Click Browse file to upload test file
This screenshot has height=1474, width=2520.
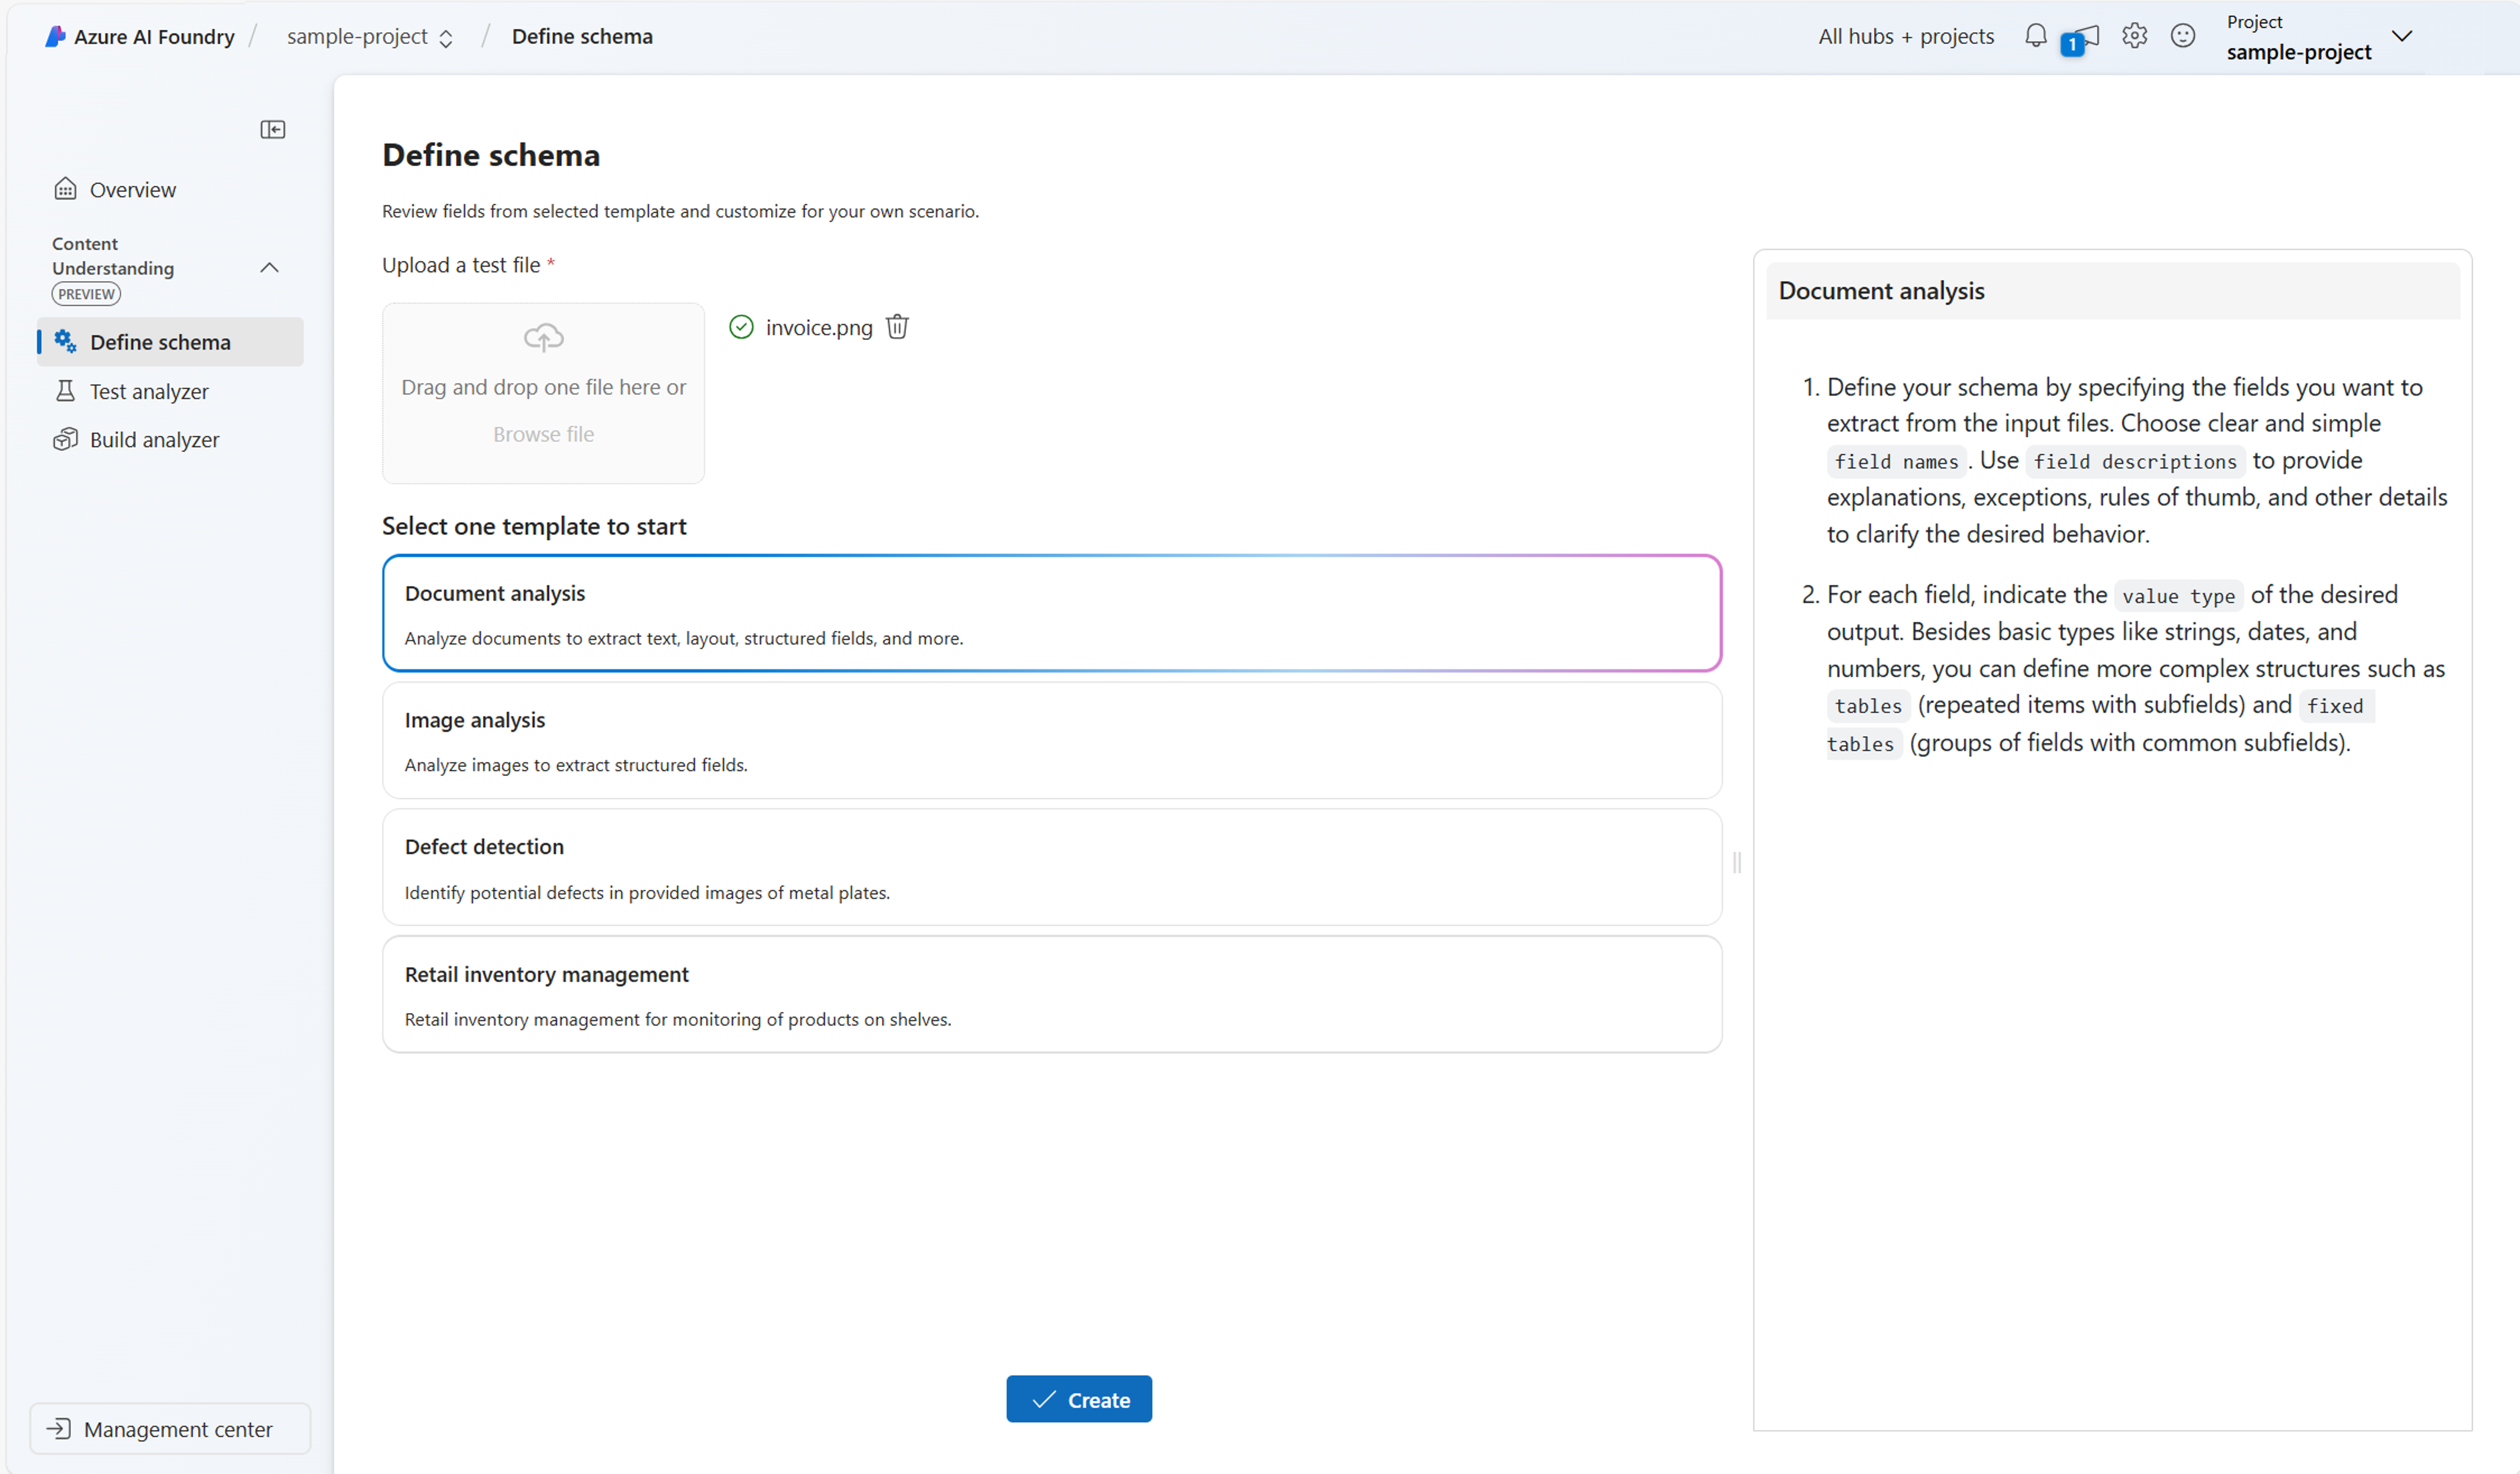(542, 434)
